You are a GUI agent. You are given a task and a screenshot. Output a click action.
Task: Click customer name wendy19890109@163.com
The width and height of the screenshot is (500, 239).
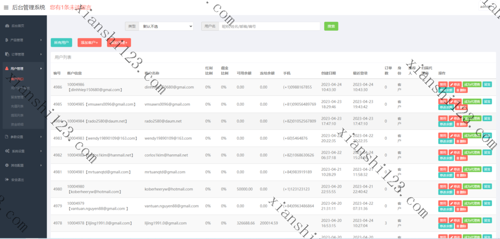point(168,138)
